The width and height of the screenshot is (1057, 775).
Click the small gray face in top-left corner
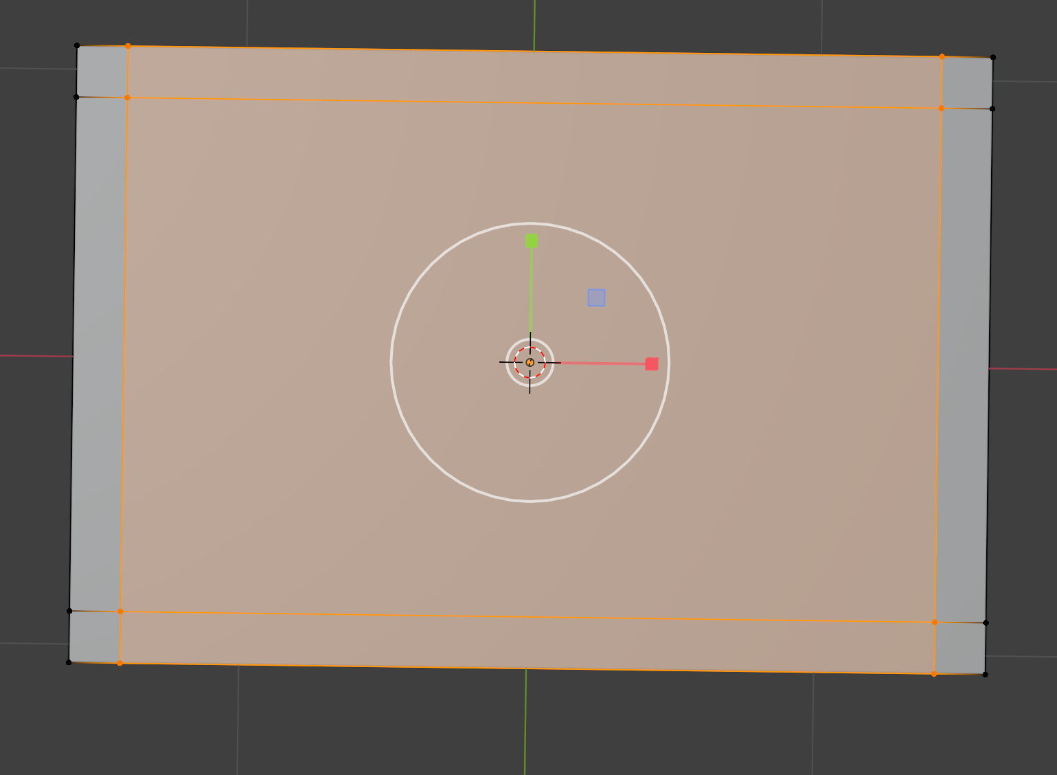[102, 71]
